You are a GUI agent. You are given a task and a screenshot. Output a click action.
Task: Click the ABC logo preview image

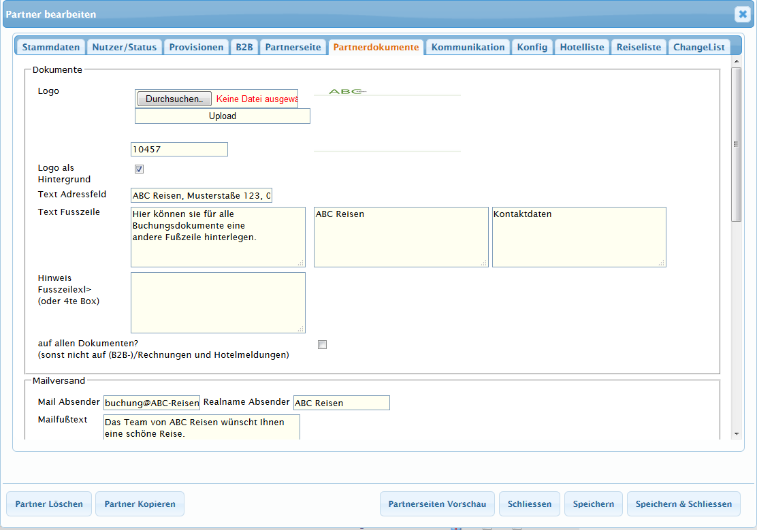[x=347, y=91]
